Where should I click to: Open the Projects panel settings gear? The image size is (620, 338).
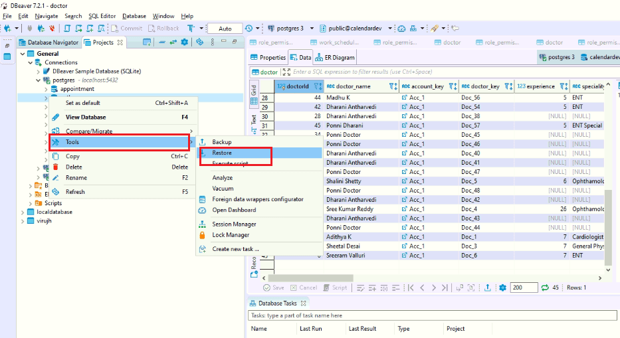click(184, 42)
